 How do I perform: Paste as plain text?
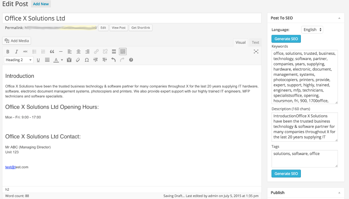pyautogui.click(x=69, y=60)
